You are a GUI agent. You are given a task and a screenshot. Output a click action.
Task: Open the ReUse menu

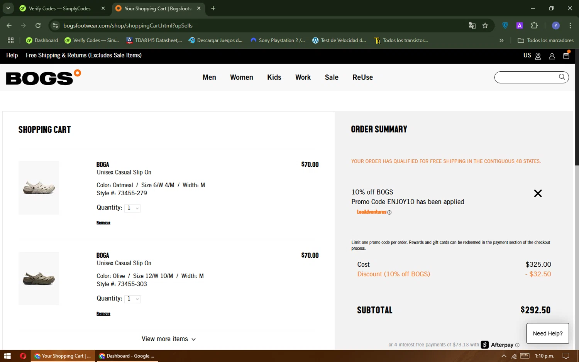pos(362,77)
